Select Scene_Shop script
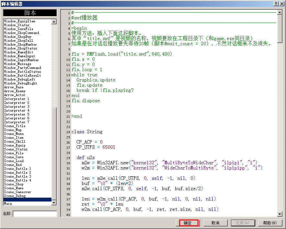The width and height of the screenshot is (286, 229). [x=14, y=184]
